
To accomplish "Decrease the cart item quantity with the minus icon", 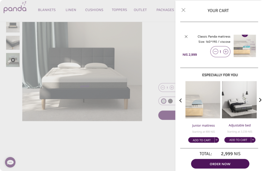I will coord(215,52).
